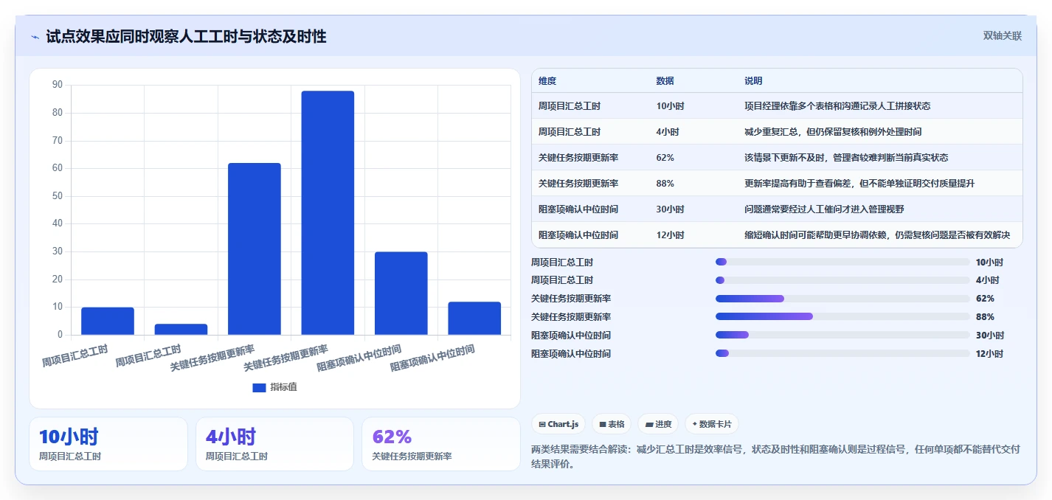Viewport: 1052px width, 500px height.
Task: Click the progress bar in the 30小时 row
Action: [842, 335]
